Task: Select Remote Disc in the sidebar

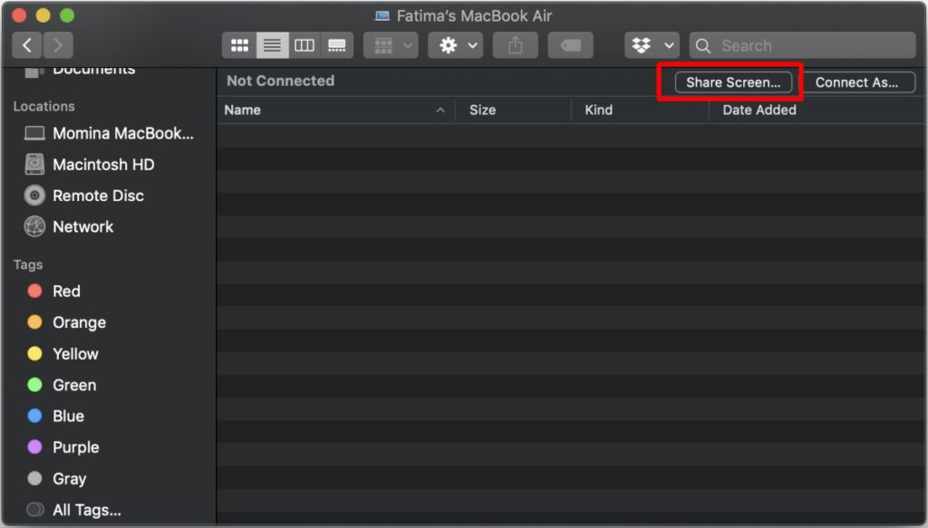Action: pyautogui.click(x=97, y=195)
